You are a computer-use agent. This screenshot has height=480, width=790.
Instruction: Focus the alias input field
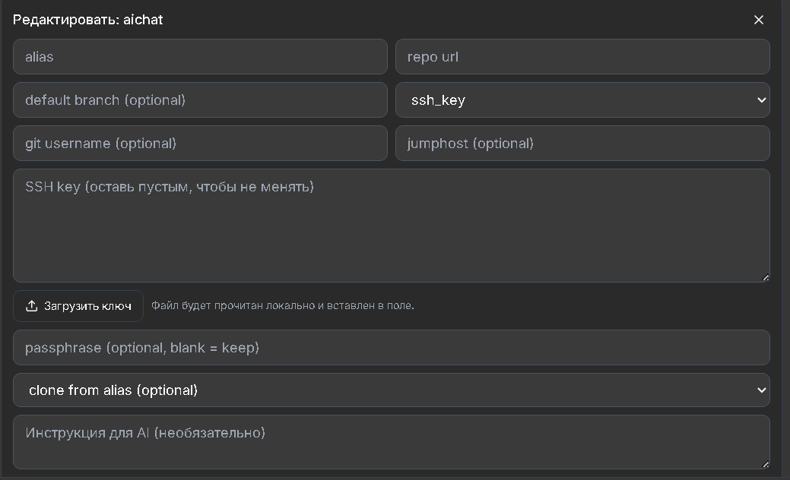click(x=200, y=57)
